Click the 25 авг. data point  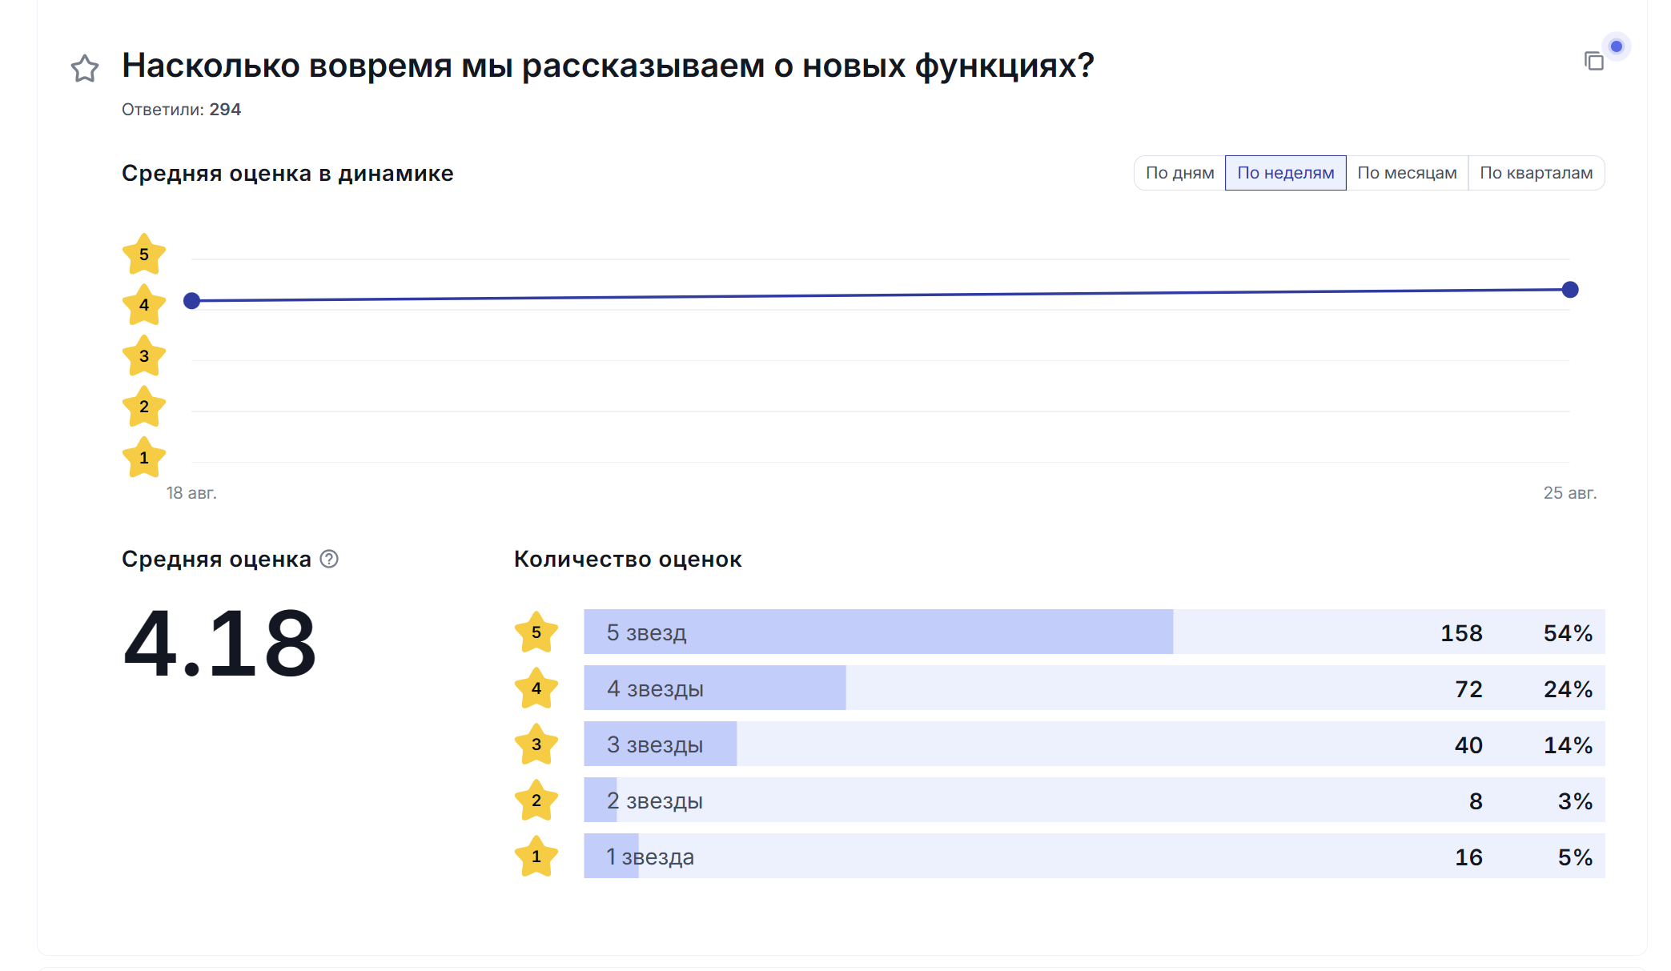coord(1570,290)
